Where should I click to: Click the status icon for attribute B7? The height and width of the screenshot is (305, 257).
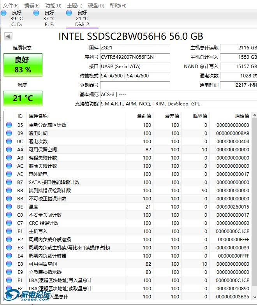tap(9, 182)
